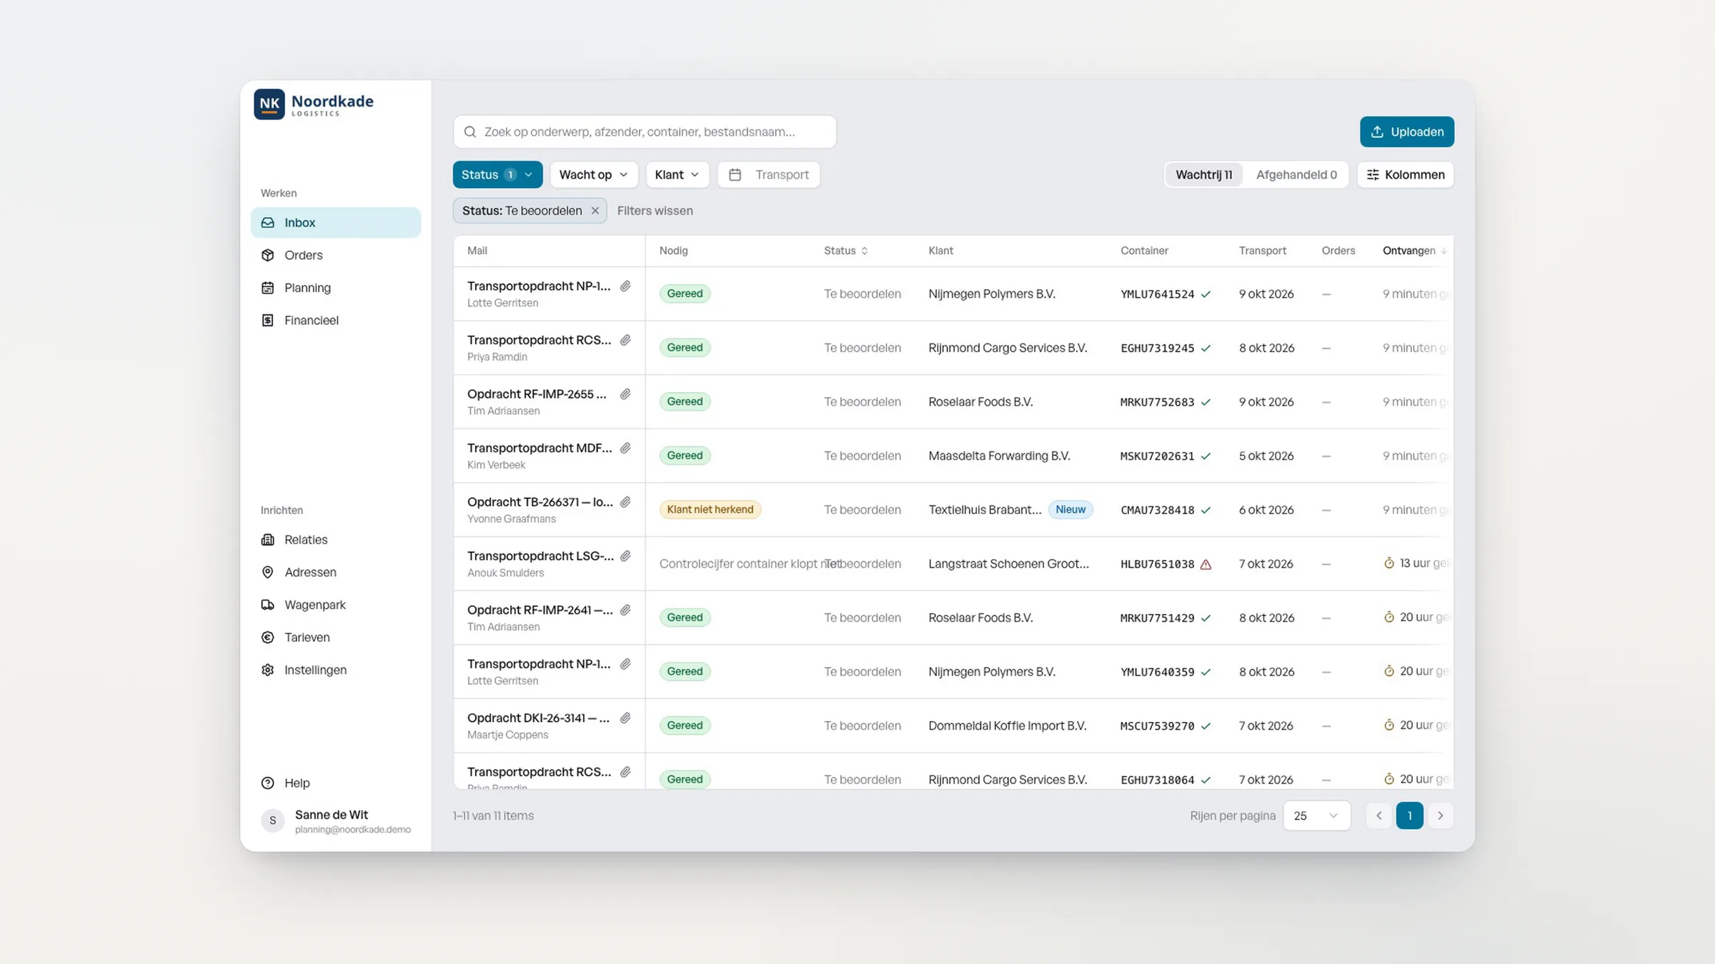
Task: Open the Inbox sidebar item
Action: click(x=335, y=222)
